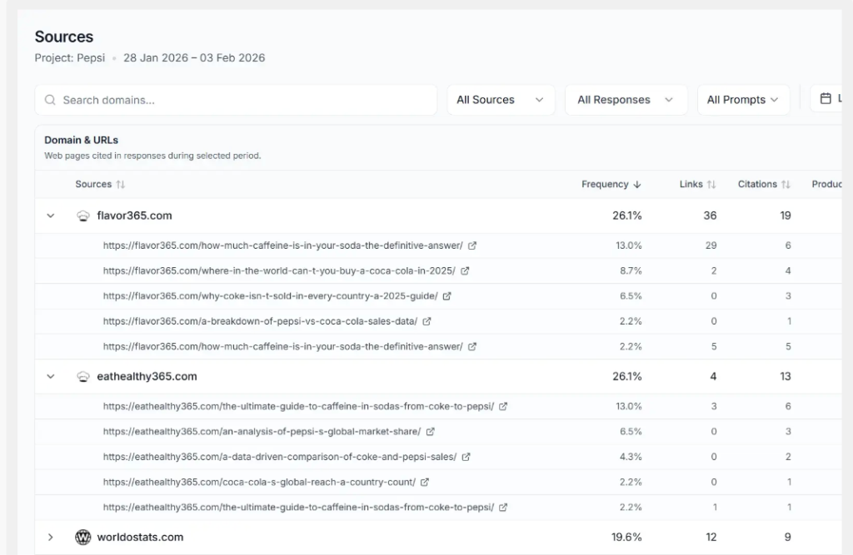Open external link icon for coca-cola-s-global-reach URL
The height and width of the screenshot is (555, 853).
[425, 482]
